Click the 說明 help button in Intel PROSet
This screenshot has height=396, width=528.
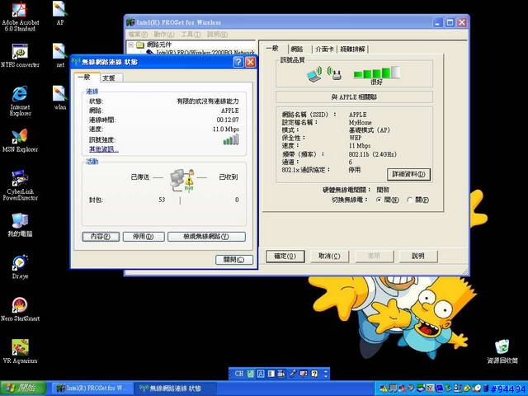click(x=418, y=256)
